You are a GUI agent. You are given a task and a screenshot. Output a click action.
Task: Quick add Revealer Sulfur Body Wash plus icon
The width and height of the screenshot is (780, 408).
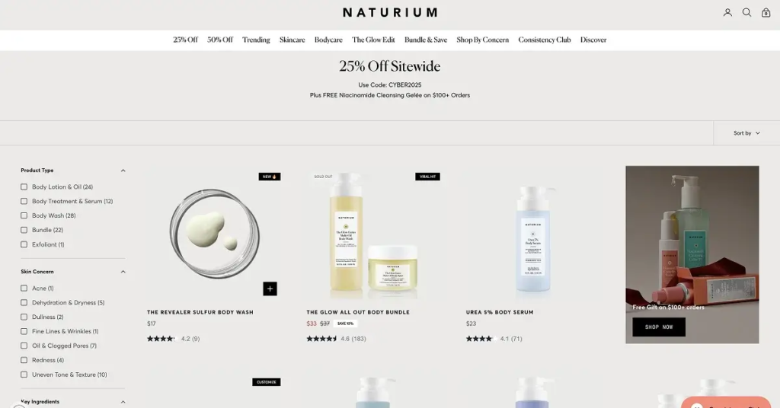pos(270,288)
